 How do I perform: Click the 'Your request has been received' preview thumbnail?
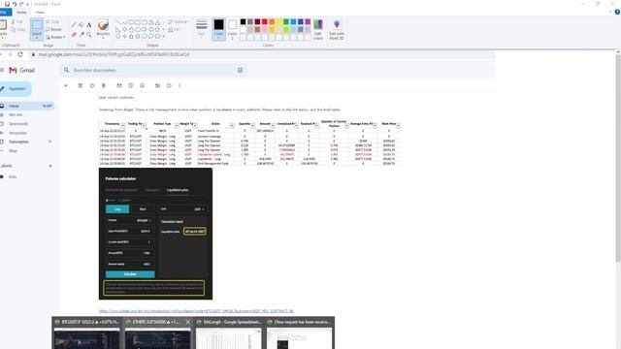[300, 333]
